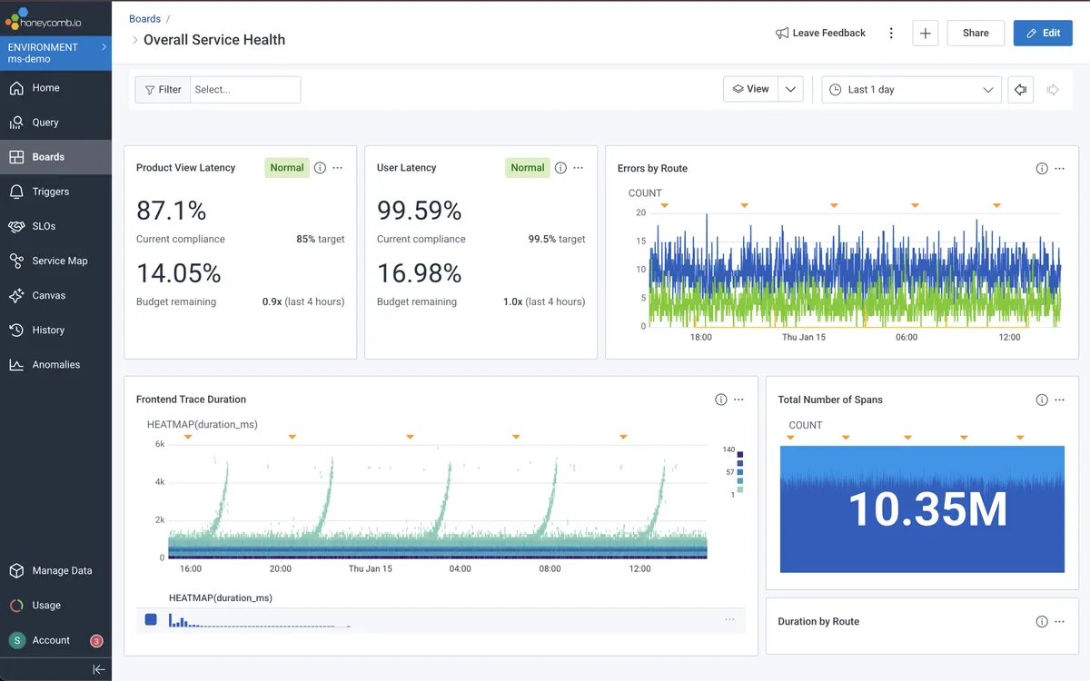Expand the Overall Service Health title chevron
The height and width of the screenshot is (681, 1090).
coord(135,40)
